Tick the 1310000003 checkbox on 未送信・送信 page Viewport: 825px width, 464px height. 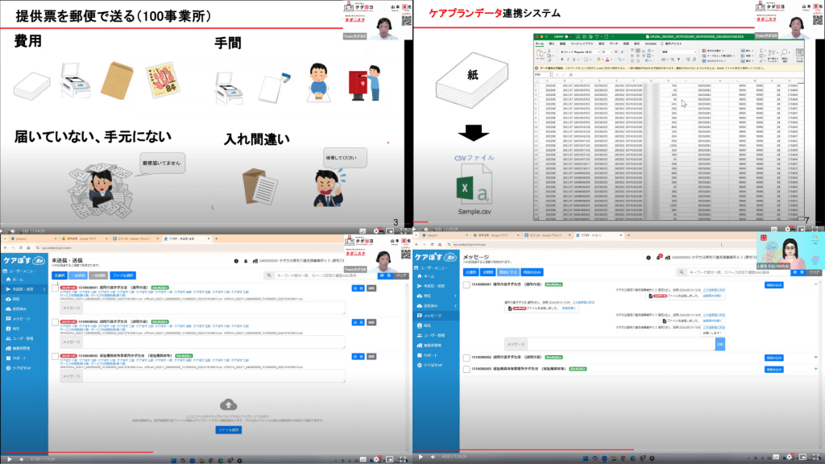point(55,356)
